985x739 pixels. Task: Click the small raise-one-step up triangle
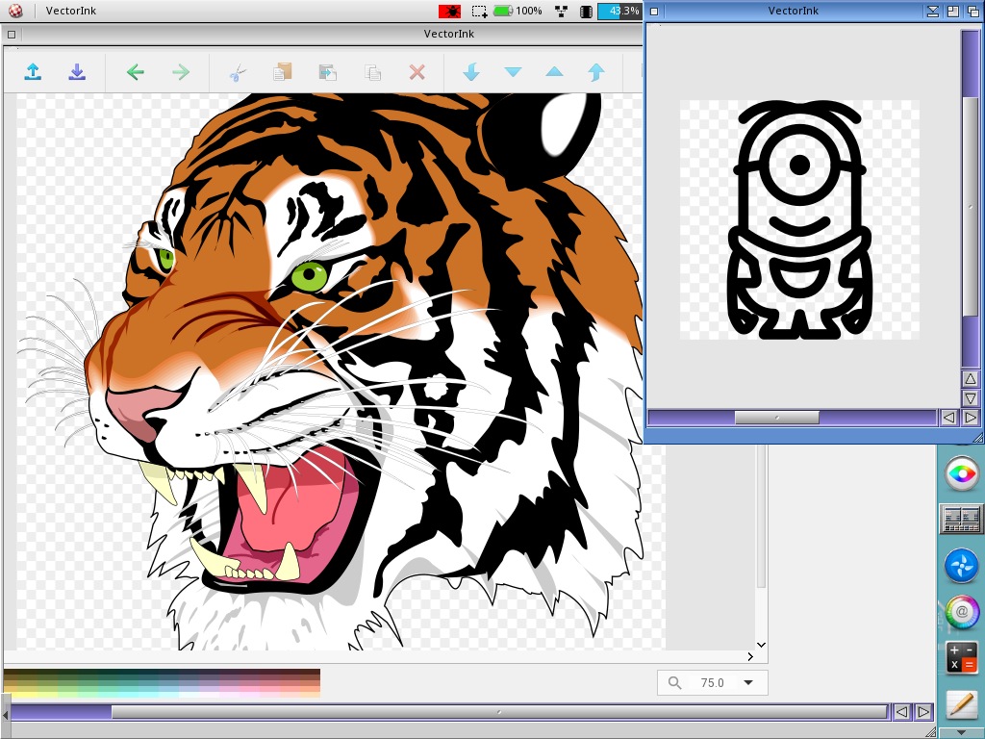click(554, 72)
